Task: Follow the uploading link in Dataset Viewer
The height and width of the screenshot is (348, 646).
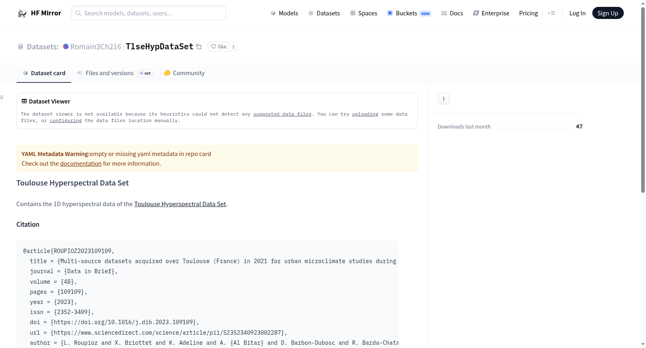Action: click(365, 114)
